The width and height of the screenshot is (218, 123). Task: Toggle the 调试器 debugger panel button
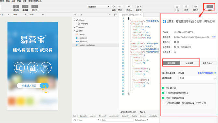pyautogui.click(x=34, y=7)
